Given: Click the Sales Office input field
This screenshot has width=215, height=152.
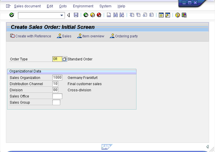Looking at the screenshot, I should tap(57, 96).
